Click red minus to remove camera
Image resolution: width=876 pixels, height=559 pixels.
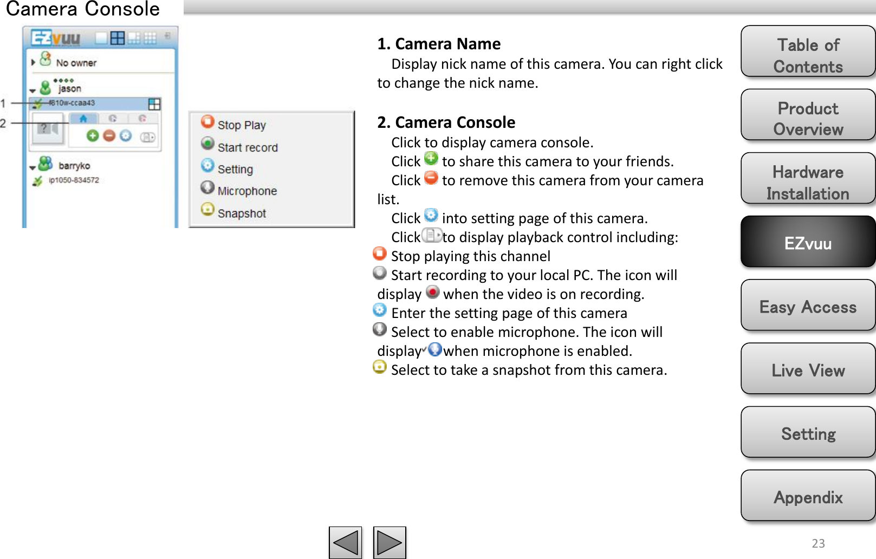pyautogui.click(x=109, y=135)
